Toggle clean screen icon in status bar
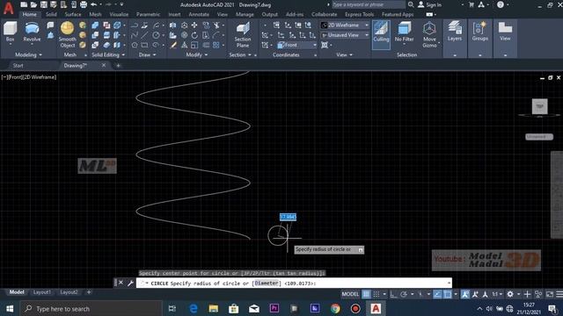The height and width of the screenshot is (316, 563). [x=549, y=295]
